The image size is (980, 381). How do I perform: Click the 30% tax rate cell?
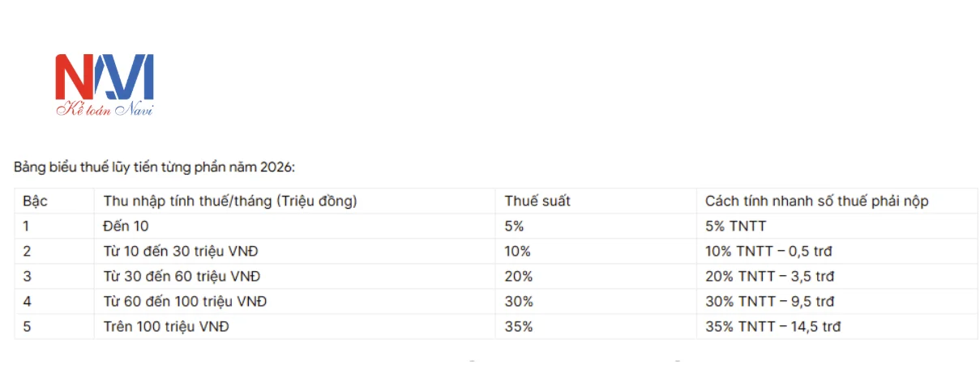pyautogui.click(x=518, y=302)
